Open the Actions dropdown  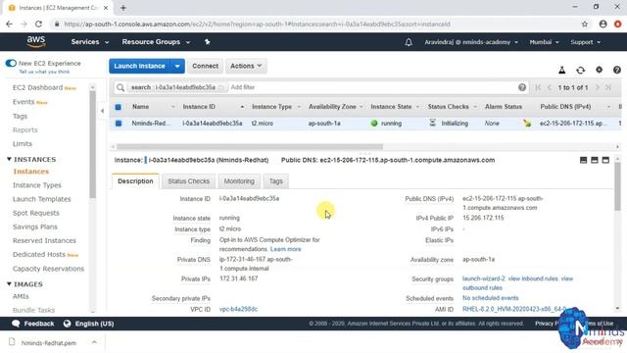point(246,66)
